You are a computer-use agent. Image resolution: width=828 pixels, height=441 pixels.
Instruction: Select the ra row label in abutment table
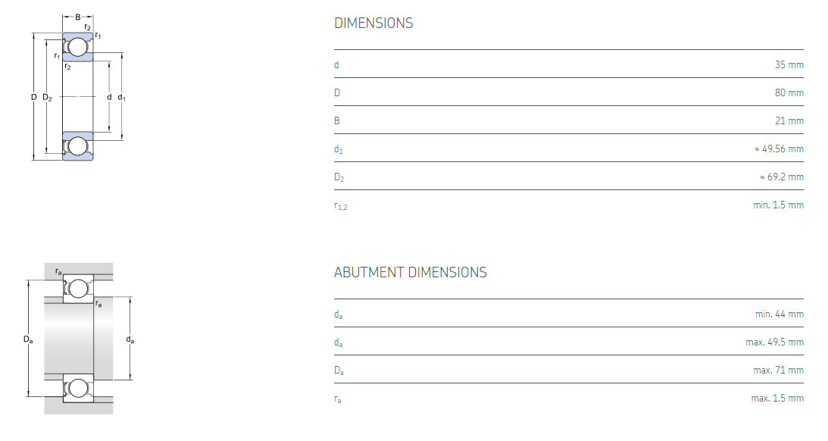click(338, 399)
